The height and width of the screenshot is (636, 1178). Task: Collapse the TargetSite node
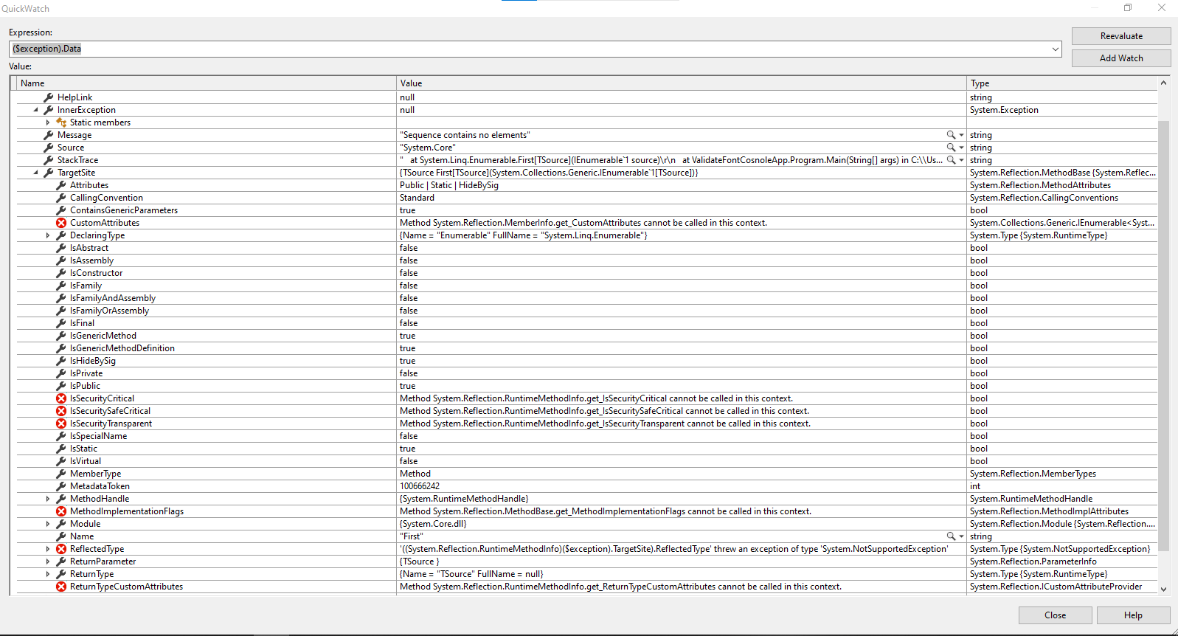tap(35, 173)
